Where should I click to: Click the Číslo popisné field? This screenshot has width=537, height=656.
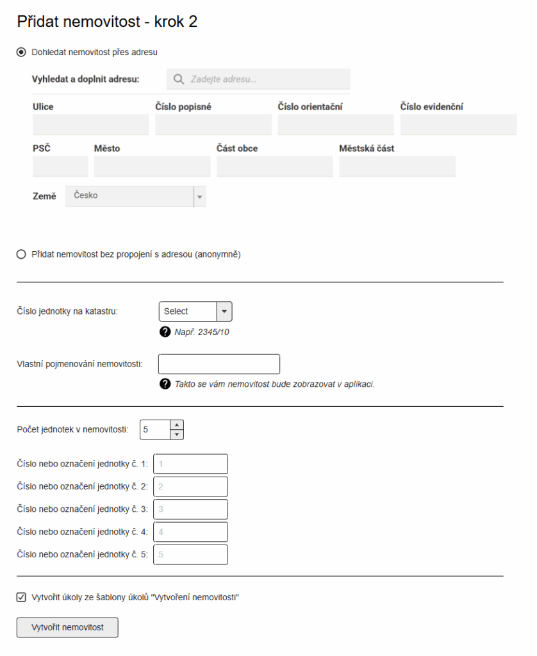click(x=213, y=125)
